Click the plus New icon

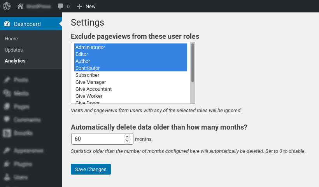pos(79,6)
